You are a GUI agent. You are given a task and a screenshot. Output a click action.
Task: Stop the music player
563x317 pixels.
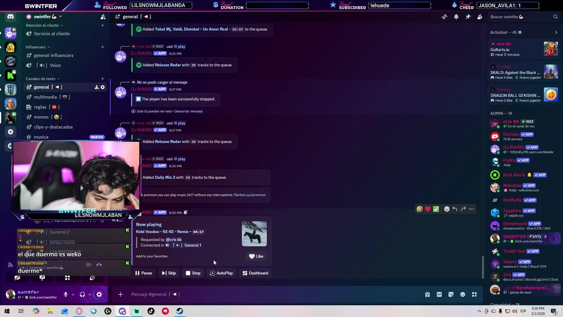tap(193, 273)
